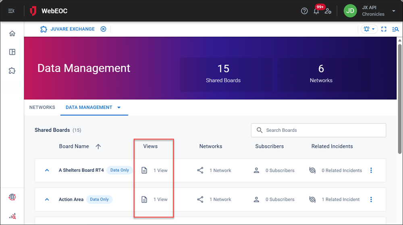Click the Related Incidents column header
Screen dimensions: 403x225
click(x=332, y=146)
